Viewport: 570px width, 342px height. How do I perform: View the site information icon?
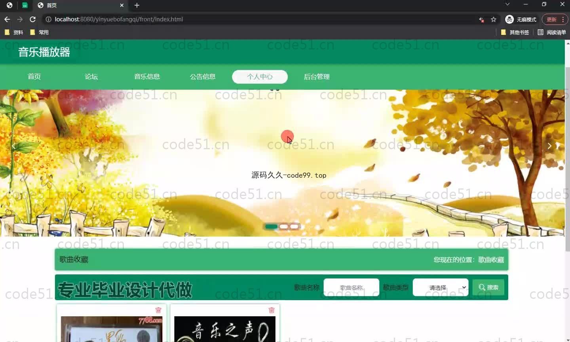pos(48,19)
